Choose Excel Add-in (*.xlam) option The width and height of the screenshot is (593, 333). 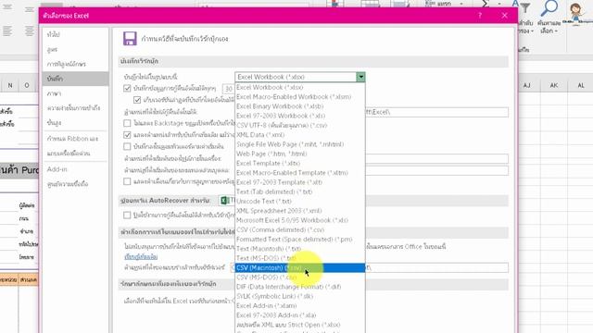pos(300,305)
